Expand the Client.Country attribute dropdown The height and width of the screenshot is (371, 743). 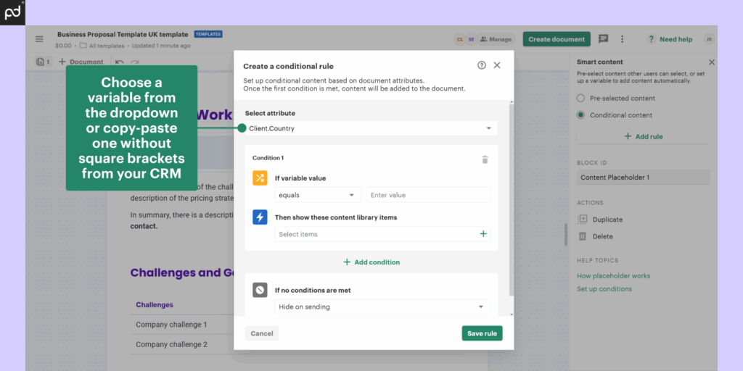[x=488, y=129]
